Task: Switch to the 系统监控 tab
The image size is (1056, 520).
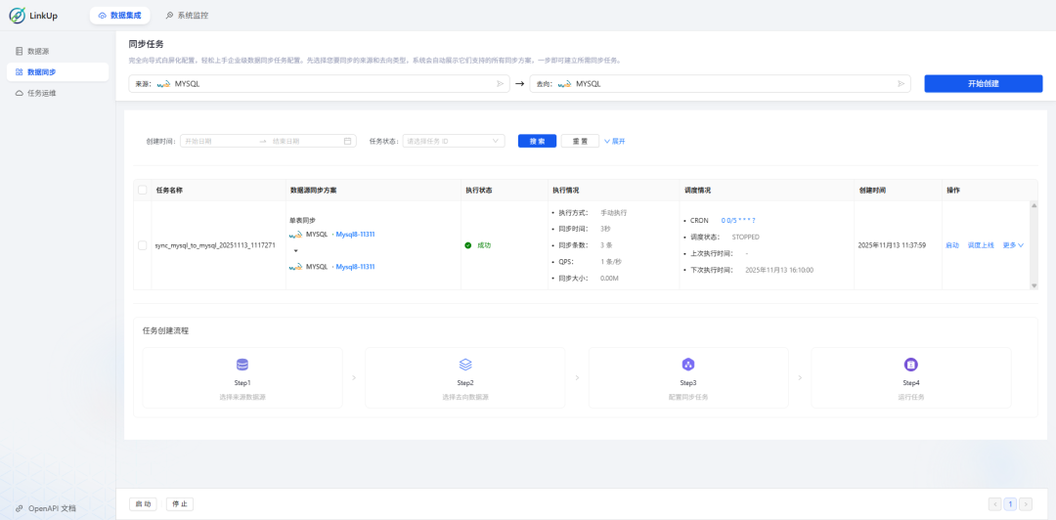Action: point(187,15)
